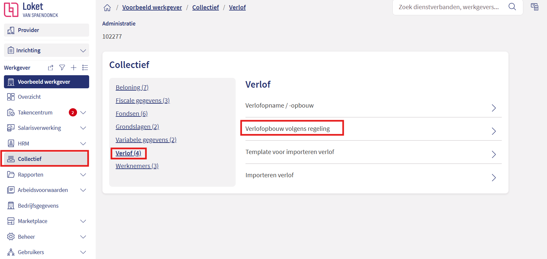Open the calculator windows icon top right
The image size is (547, 259).
point(535,7)
